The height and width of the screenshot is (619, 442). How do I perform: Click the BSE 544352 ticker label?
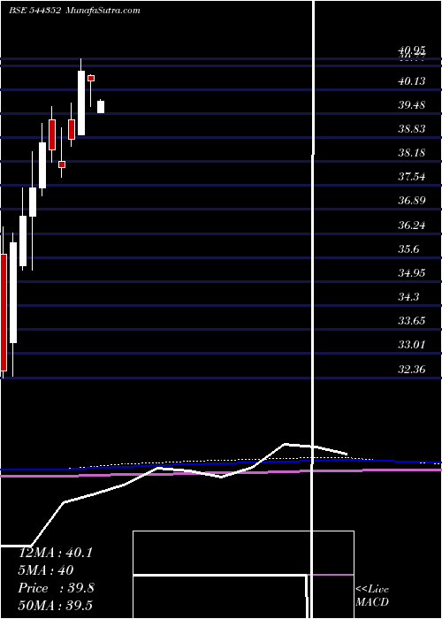(34, 11)
